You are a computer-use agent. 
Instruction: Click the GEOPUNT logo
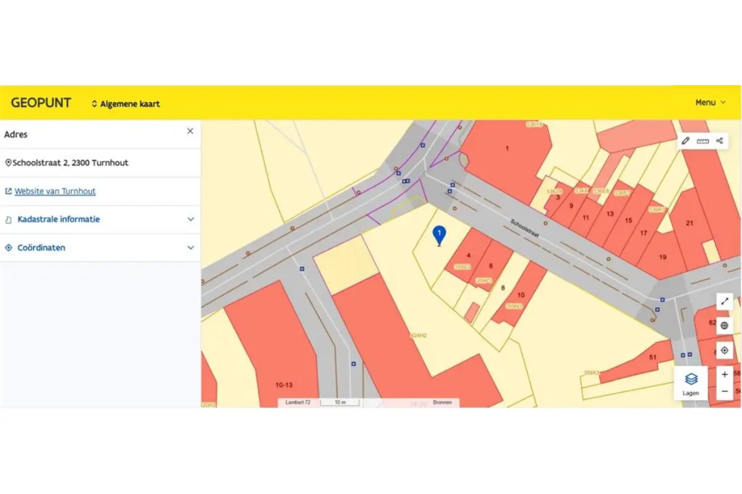point(41,103)
